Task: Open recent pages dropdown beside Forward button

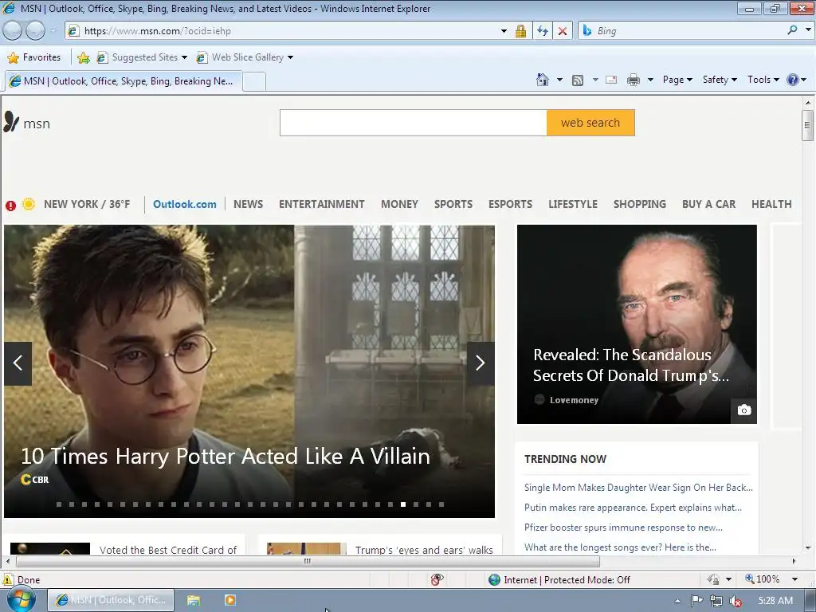Action: tap(53, 31)
